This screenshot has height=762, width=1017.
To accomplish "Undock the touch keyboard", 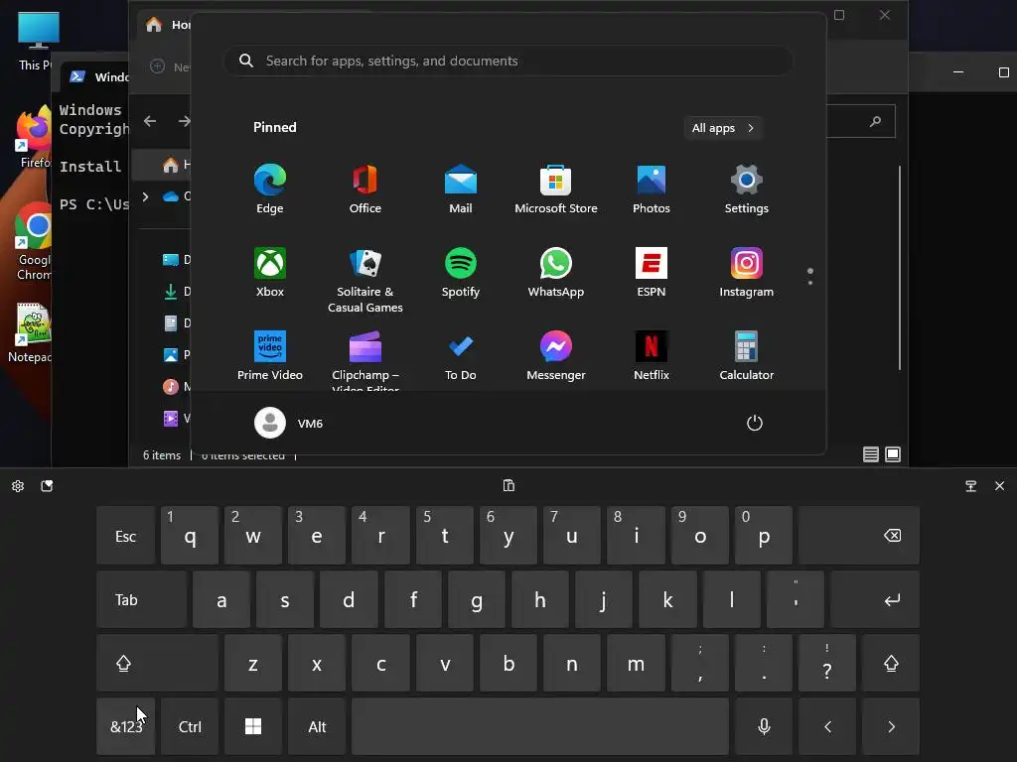I will tap(971, 486).
